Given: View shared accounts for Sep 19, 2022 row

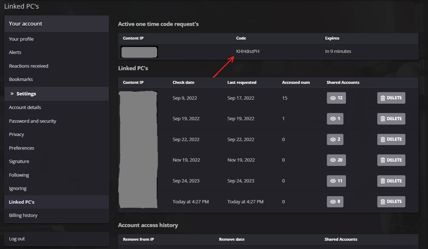Looking at the screenshot, I should point(335,119).
